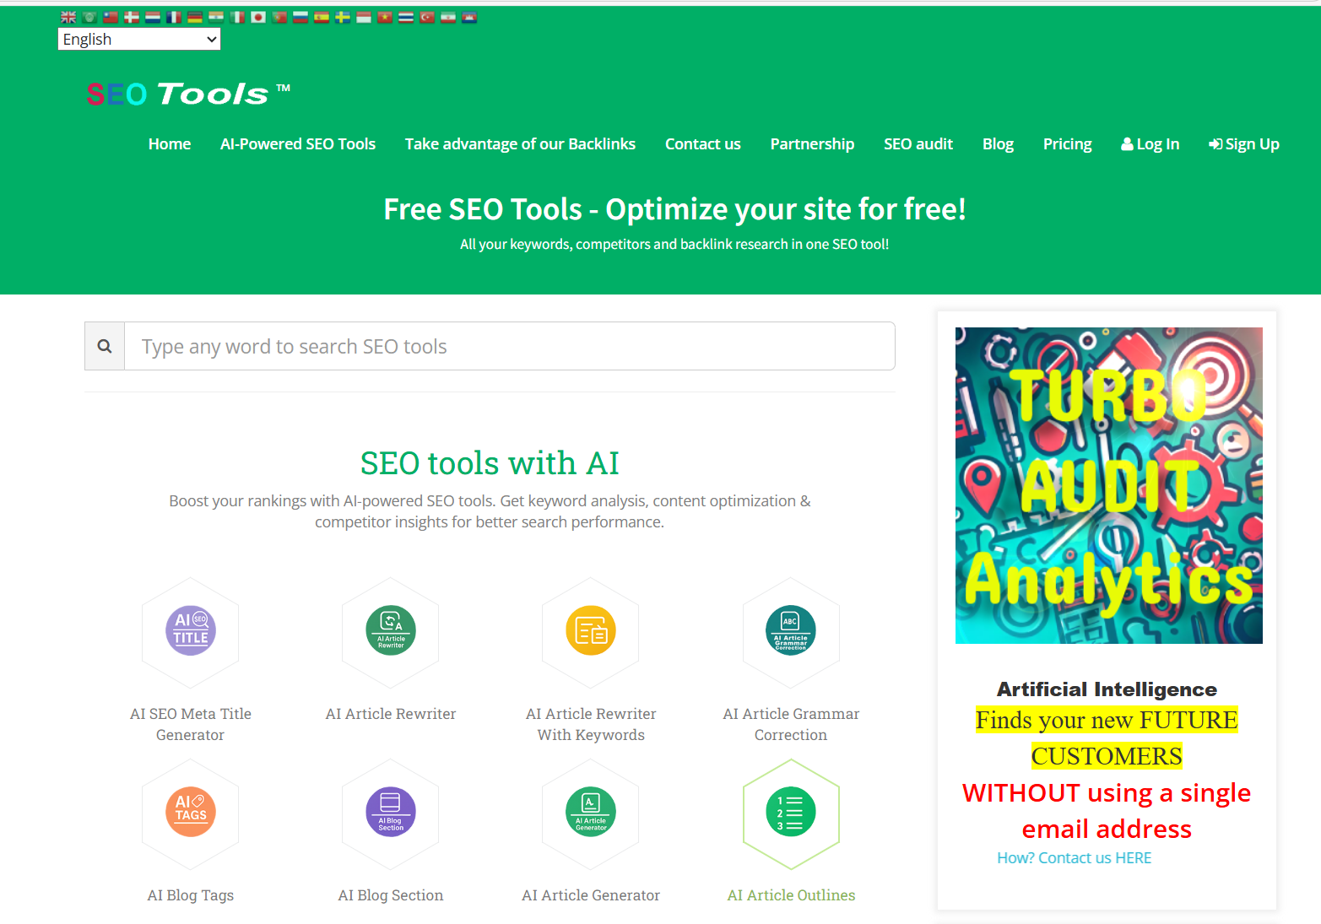The image size is (1321, 924).
Task: Select the Swedish flag at the top
Action: tap(343, 17)
